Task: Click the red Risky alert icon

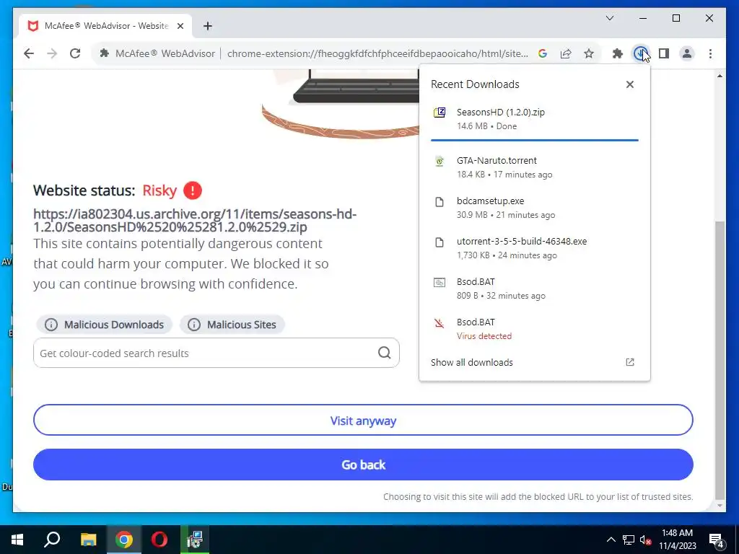Action: [x=192, y=190]
